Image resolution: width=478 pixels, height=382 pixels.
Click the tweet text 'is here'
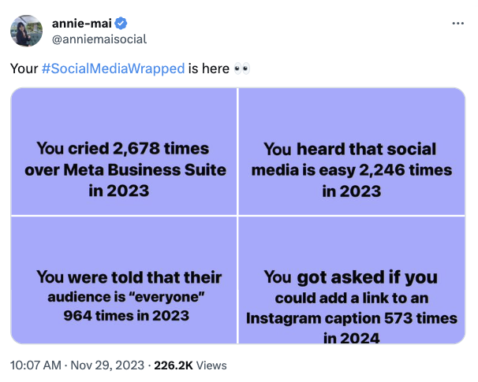[x=209, y=69]
